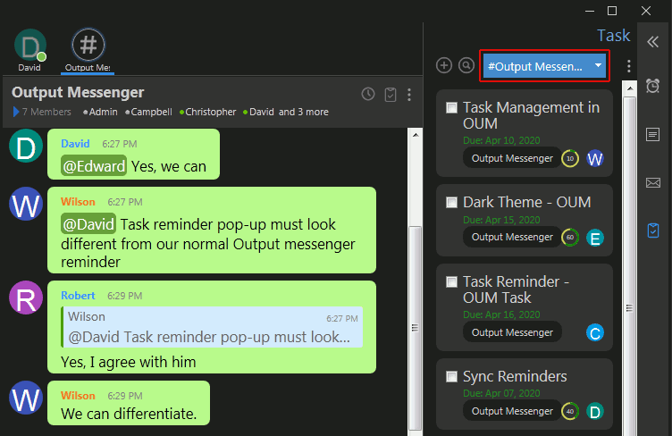
Task: Click the @David mention in Wilson's message
Action: click(x=88, y=223)
